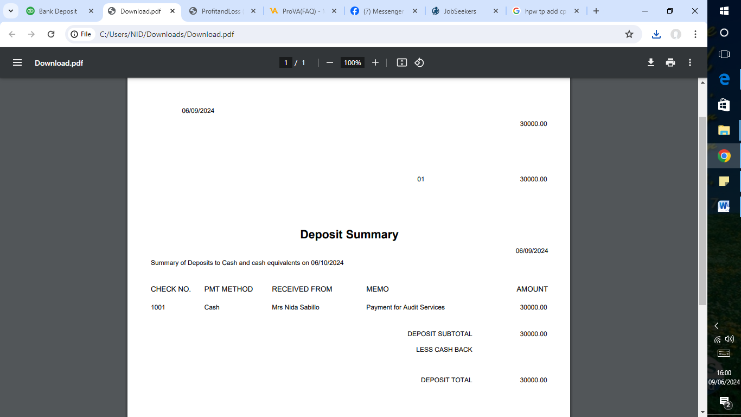Image resolution: width=741 pixels, height=417 pixels.
Task: Switch to the Messenger tab
Action: point(384,11)
